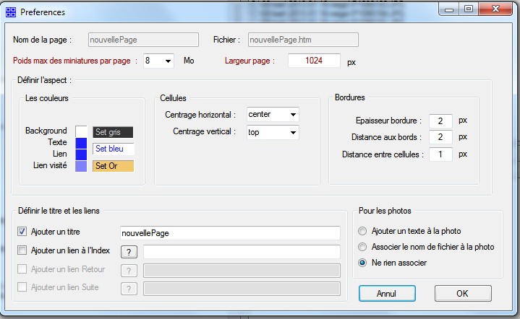
Task: Click the Preferences window icon in title bar
Action: pos(11,12)
